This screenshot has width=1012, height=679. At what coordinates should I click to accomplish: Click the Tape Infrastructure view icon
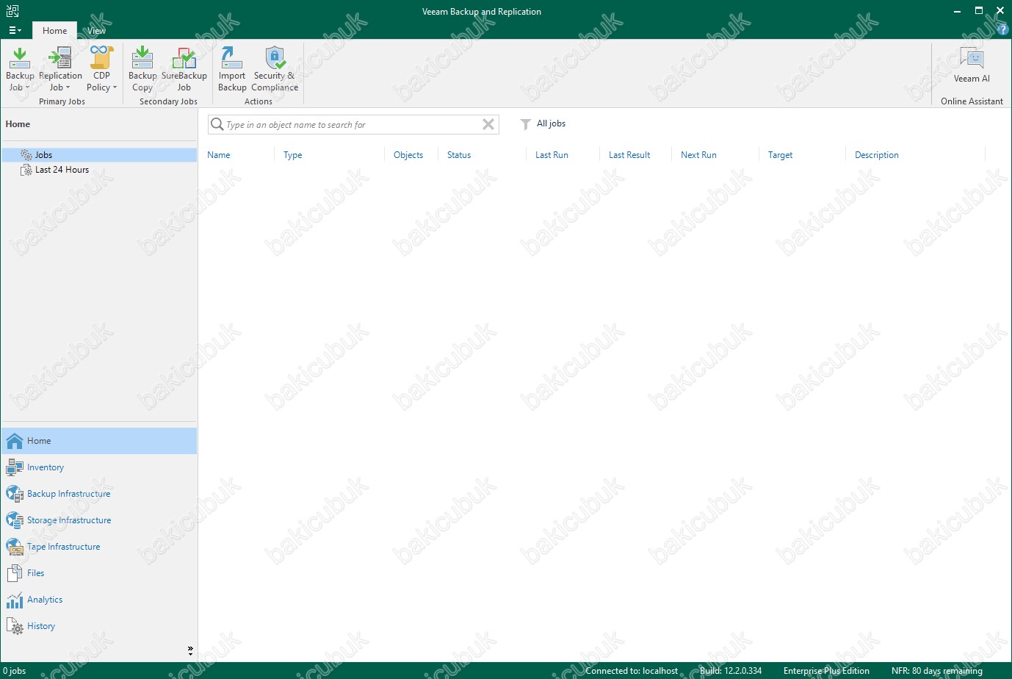pos(15,547)
